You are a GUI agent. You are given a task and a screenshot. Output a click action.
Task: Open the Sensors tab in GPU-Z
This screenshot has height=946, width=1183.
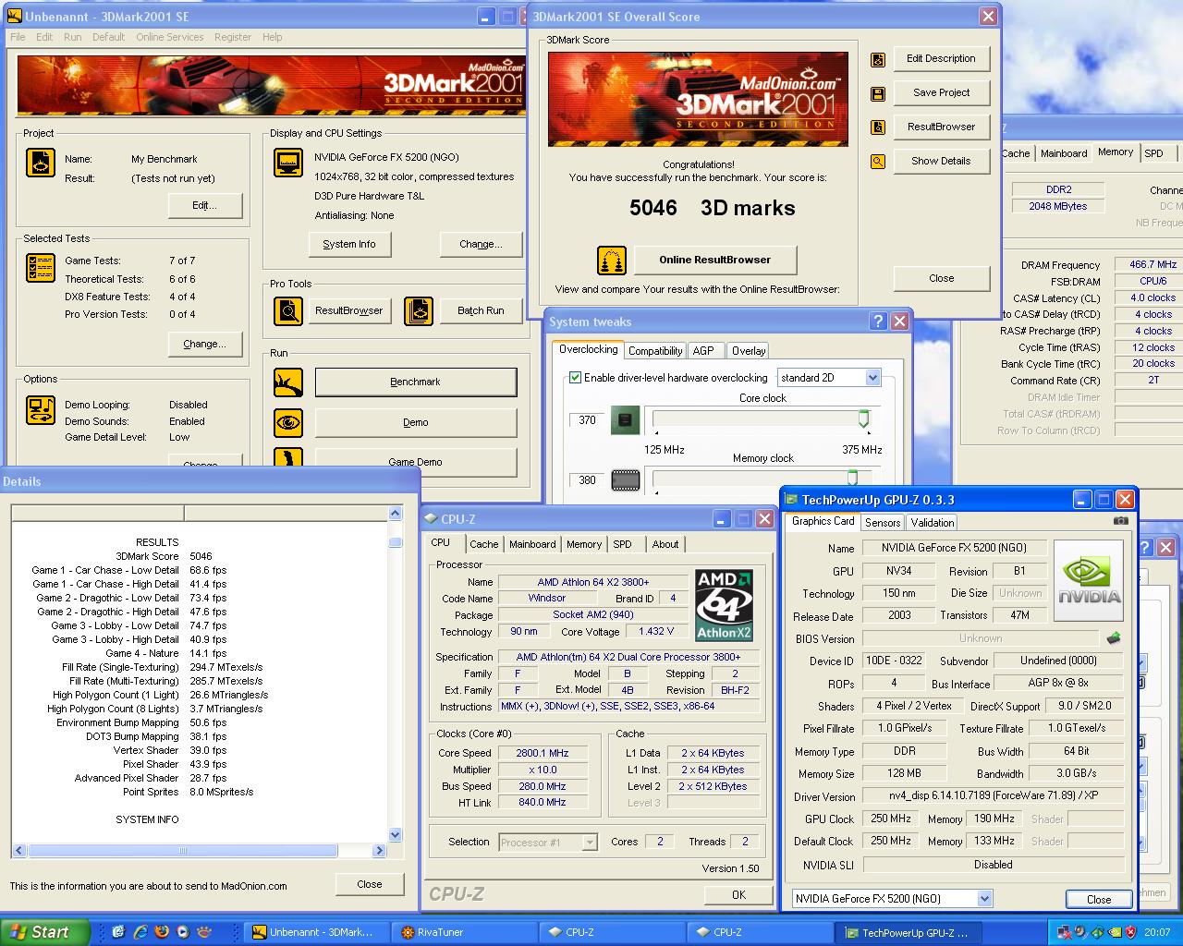(x=883, y=523)
